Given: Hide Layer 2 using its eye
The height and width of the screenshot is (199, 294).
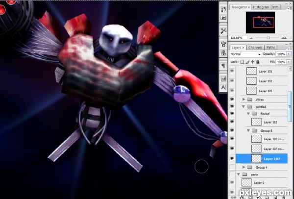Looking at the screenshot, I should click(x=232, y=182).
